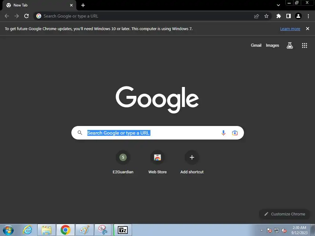The height and width of the screenshot is (236, 315).
Task: Open Windows Explorer from taskbar
Action: (x=46, y=230)
